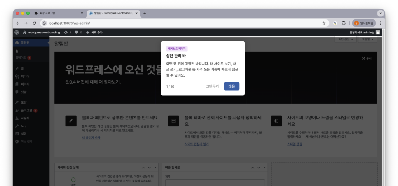Open the Chrome extensions puzzle icon

click(344, 23)
